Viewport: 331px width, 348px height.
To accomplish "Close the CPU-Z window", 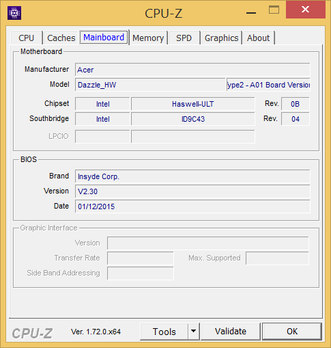I will [x=305, y=10].
